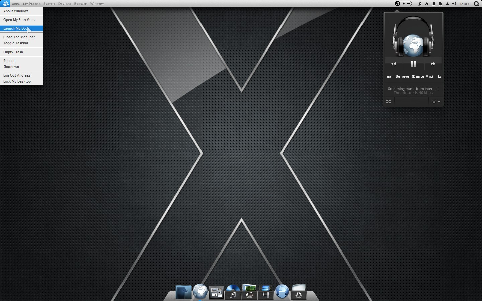Select Reboot from the menu
Viewport: 482px width, 301px height.
(x=21, y=61)
